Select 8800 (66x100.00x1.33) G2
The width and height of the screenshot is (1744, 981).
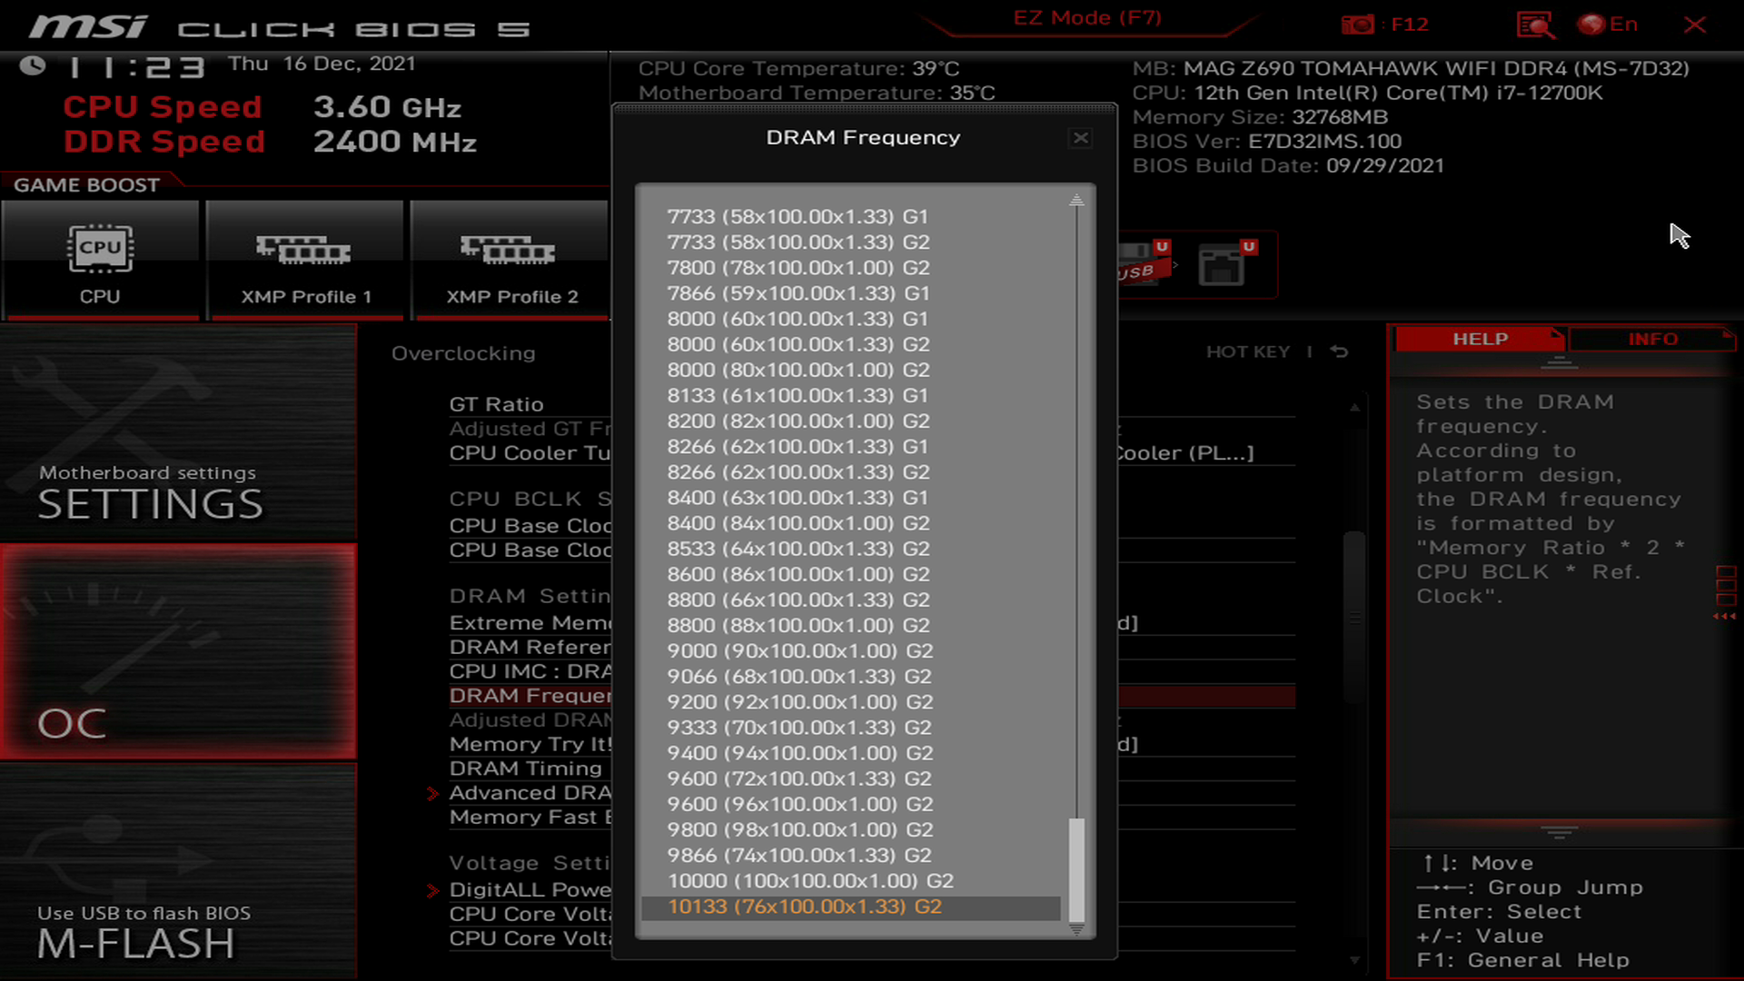(798, 599)
